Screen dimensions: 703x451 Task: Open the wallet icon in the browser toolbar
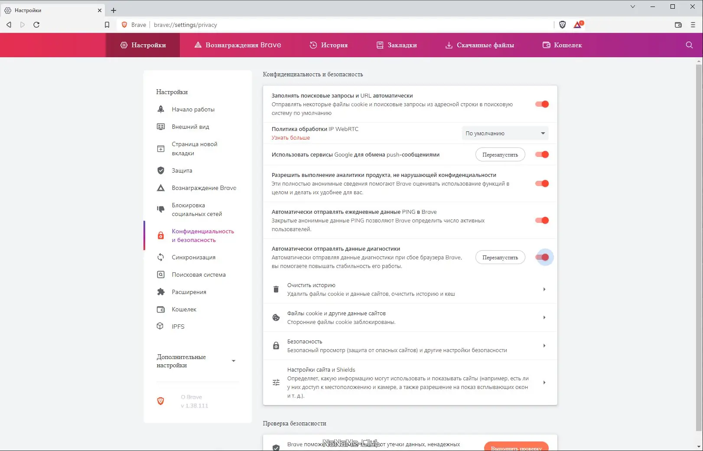678,25
